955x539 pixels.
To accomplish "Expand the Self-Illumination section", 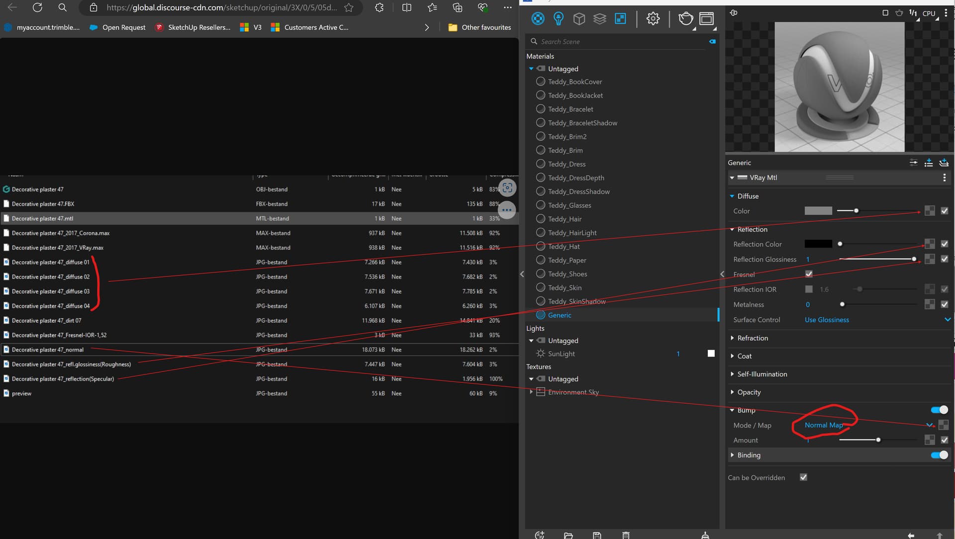I will click(732, 374).
